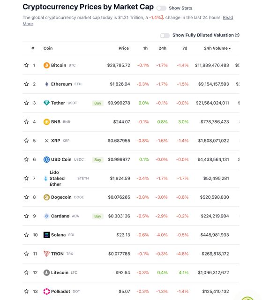This screenshot has width=262, height=300.
Task: Click the Solana logo icon
Action: pyautogui.click(x=46, y=235)
